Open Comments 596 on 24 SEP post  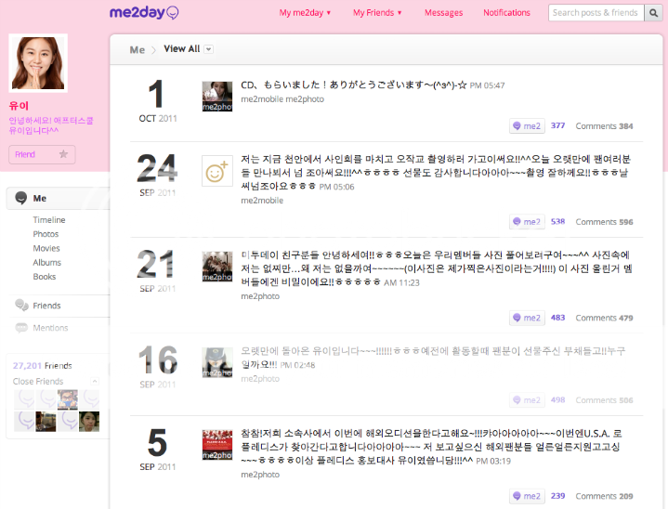(x=604, y=222)
